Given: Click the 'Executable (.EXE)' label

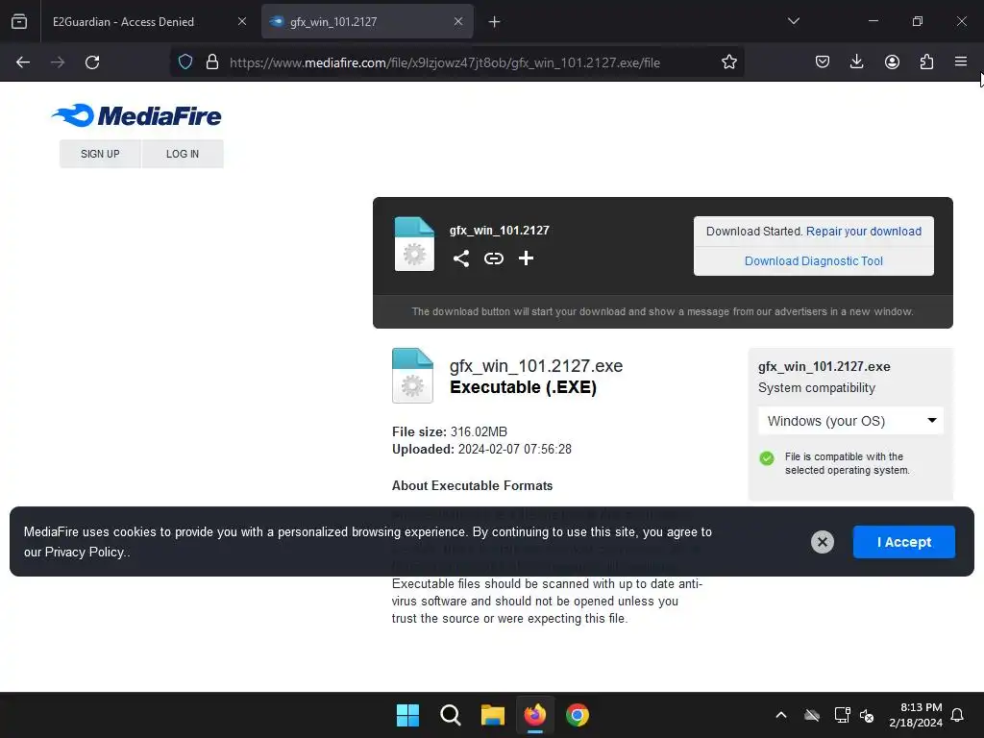Looking at the screenshot, I should pyautogui.click(x=523, y=387).
